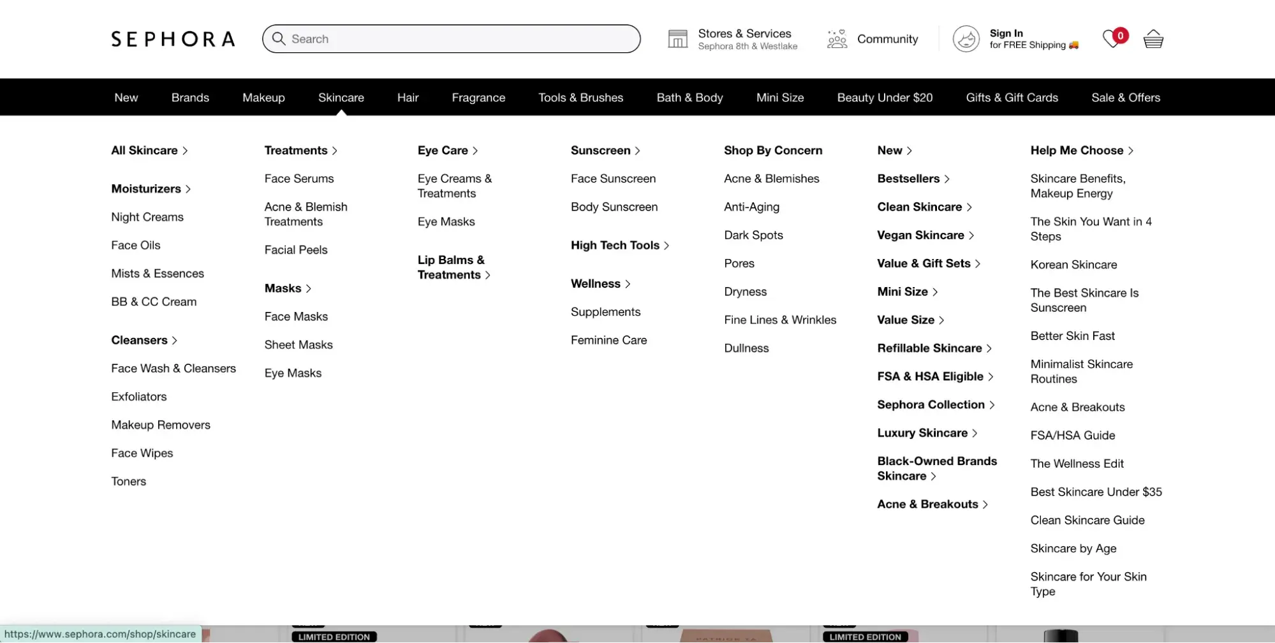Go to Makeup Removers
Image resolution: width=1275 pixels, height=643 pixels.
[161, 425]
